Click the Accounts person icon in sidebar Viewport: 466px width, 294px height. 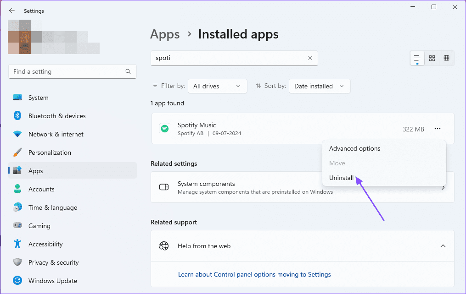(x=17, y=189)
